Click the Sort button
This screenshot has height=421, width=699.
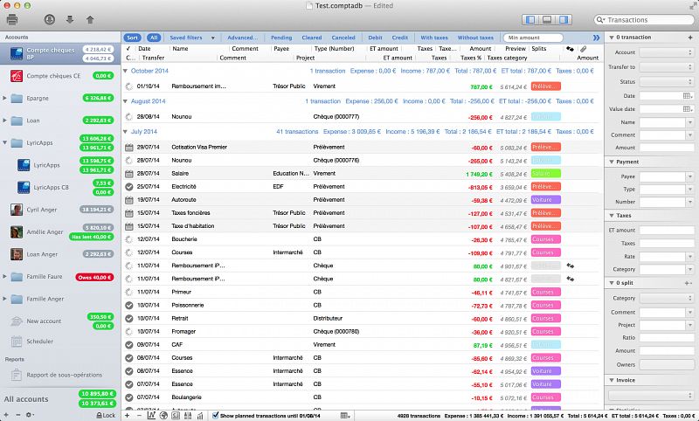[132, 38]
